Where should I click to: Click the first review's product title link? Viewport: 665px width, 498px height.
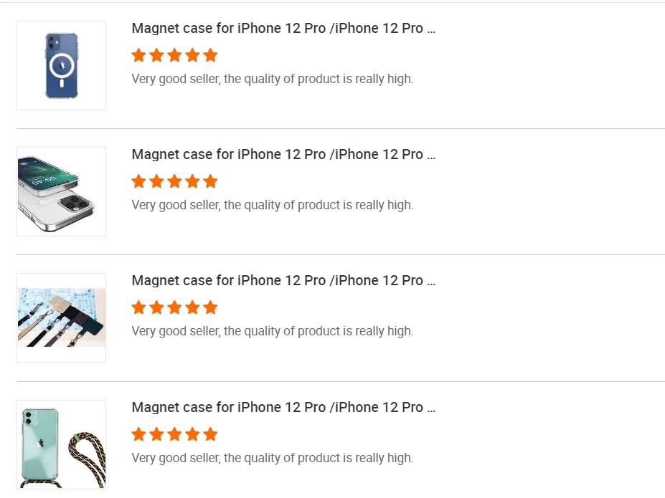[x=283, y=29]
